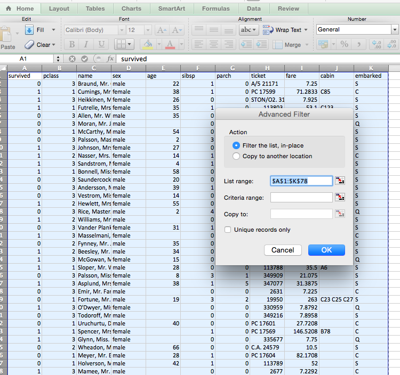Image resolution: width=400 pixels, height=375 pixels.
Task: Apply comma style format
Action: (359, 45)
